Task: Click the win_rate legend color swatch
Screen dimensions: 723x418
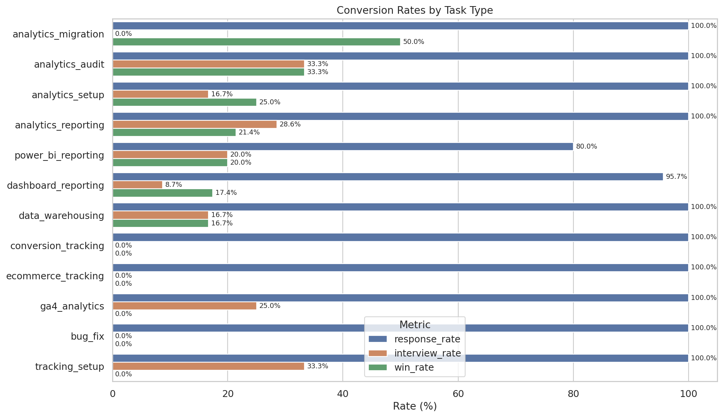Action: [378, 367]
